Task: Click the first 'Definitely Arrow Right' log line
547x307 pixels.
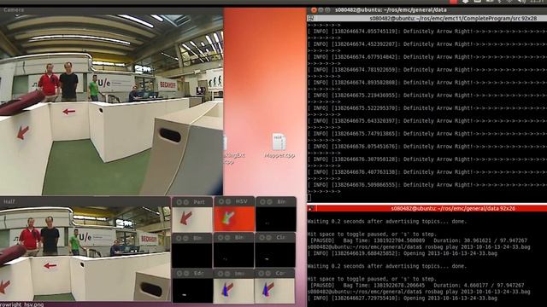Action: click(x=427, y=32)
